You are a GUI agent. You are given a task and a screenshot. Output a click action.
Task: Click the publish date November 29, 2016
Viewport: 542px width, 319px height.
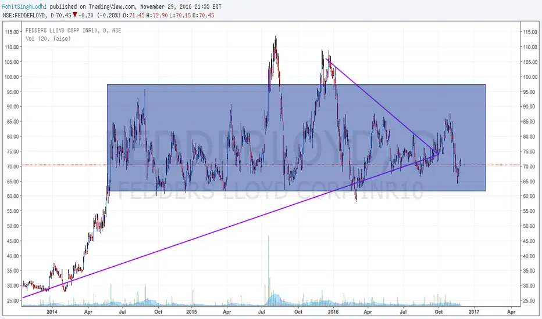pos(165,6)
